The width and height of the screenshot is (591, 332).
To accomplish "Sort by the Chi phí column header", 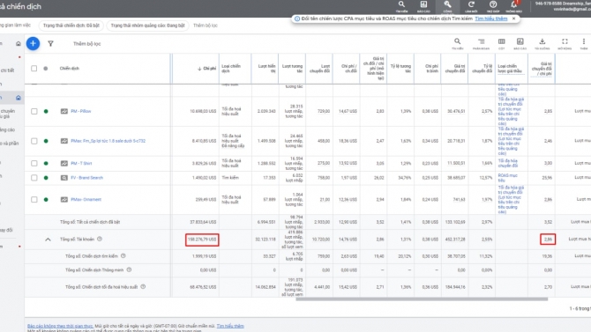I will [207, 69].
